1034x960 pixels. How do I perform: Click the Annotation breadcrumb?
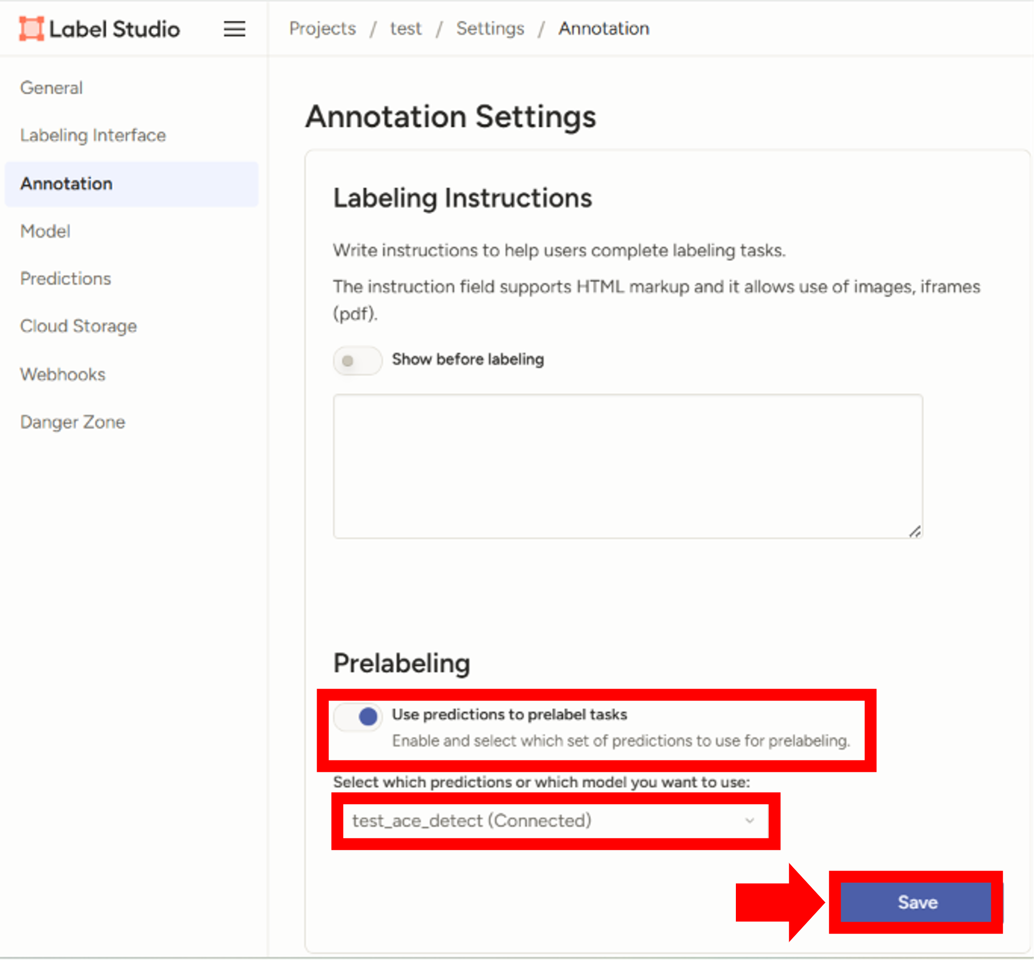coord(603,28)
